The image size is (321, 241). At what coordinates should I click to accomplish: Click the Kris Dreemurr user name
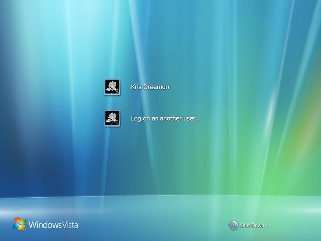point(150,87)
